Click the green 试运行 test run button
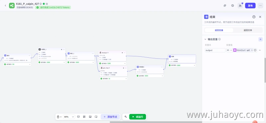266x123 pixels. point(138,117)
